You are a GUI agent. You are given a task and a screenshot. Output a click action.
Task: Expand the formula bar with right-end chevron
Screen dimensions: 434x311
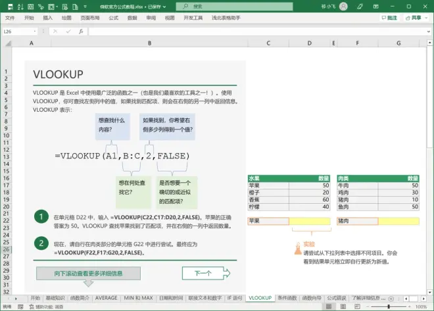429,32
